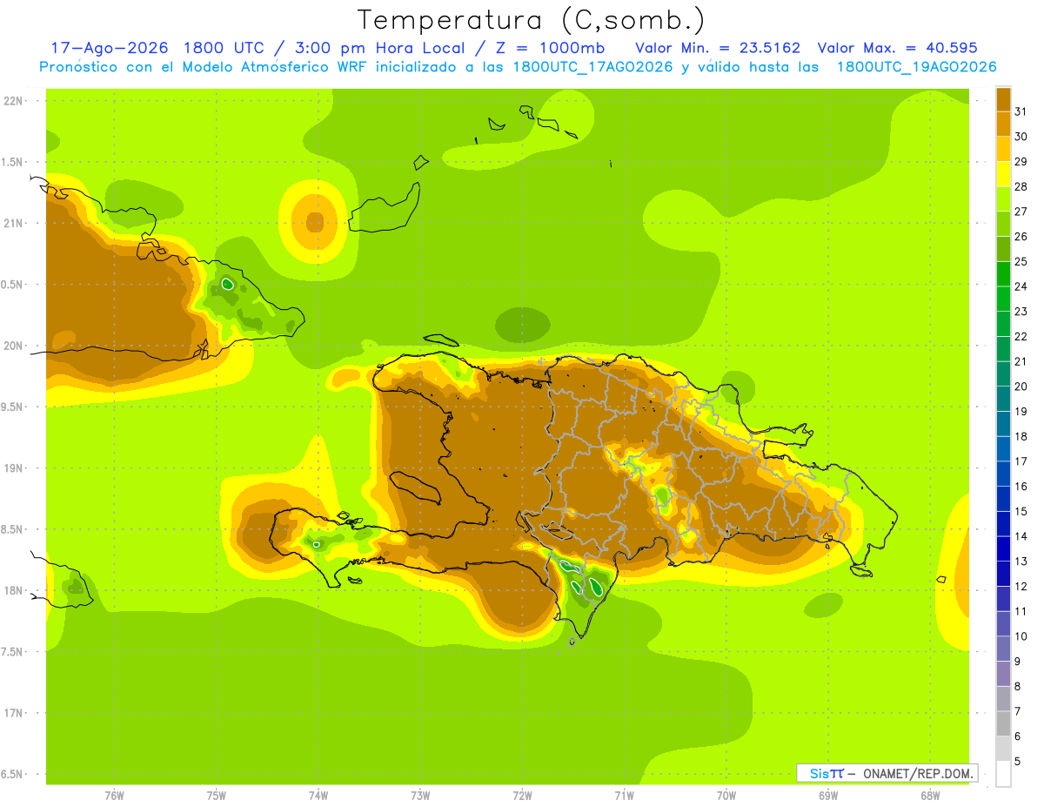Click the legend value 22
This screenshot has height=807, width=1044.
1021,336
